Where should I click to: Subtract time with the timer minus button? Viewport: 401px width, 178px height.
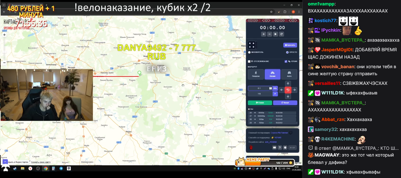coord(270,34)
